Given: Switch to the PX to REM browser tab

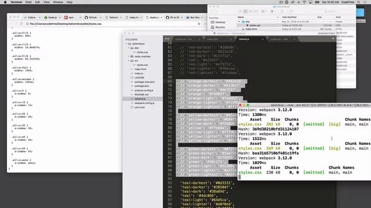Looking at the screenshot, I should coord(174,17).
